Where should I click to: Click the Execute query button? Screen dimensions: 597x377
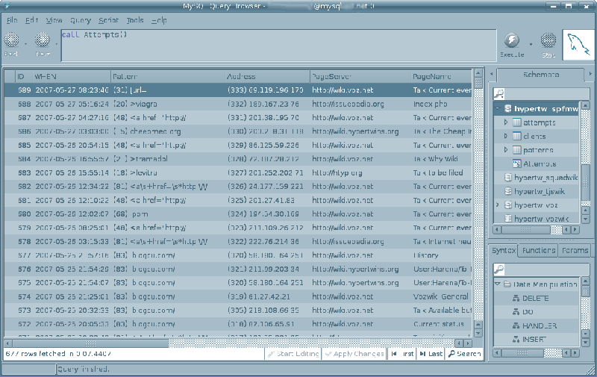[512, 42]
